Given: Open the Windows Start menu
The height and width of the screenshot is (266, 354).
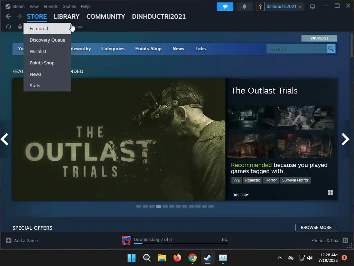Looking at the screenshot, I should (x=131, y=258).
